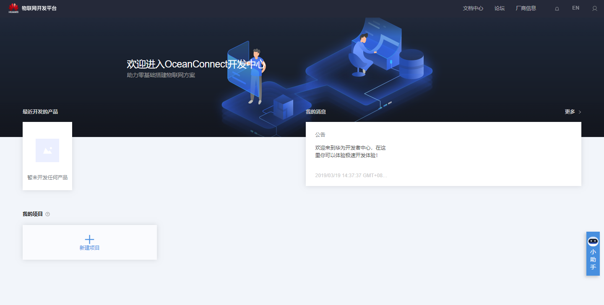
Task: Click the 最近开发的产品 heading
Action: [40, 112]
